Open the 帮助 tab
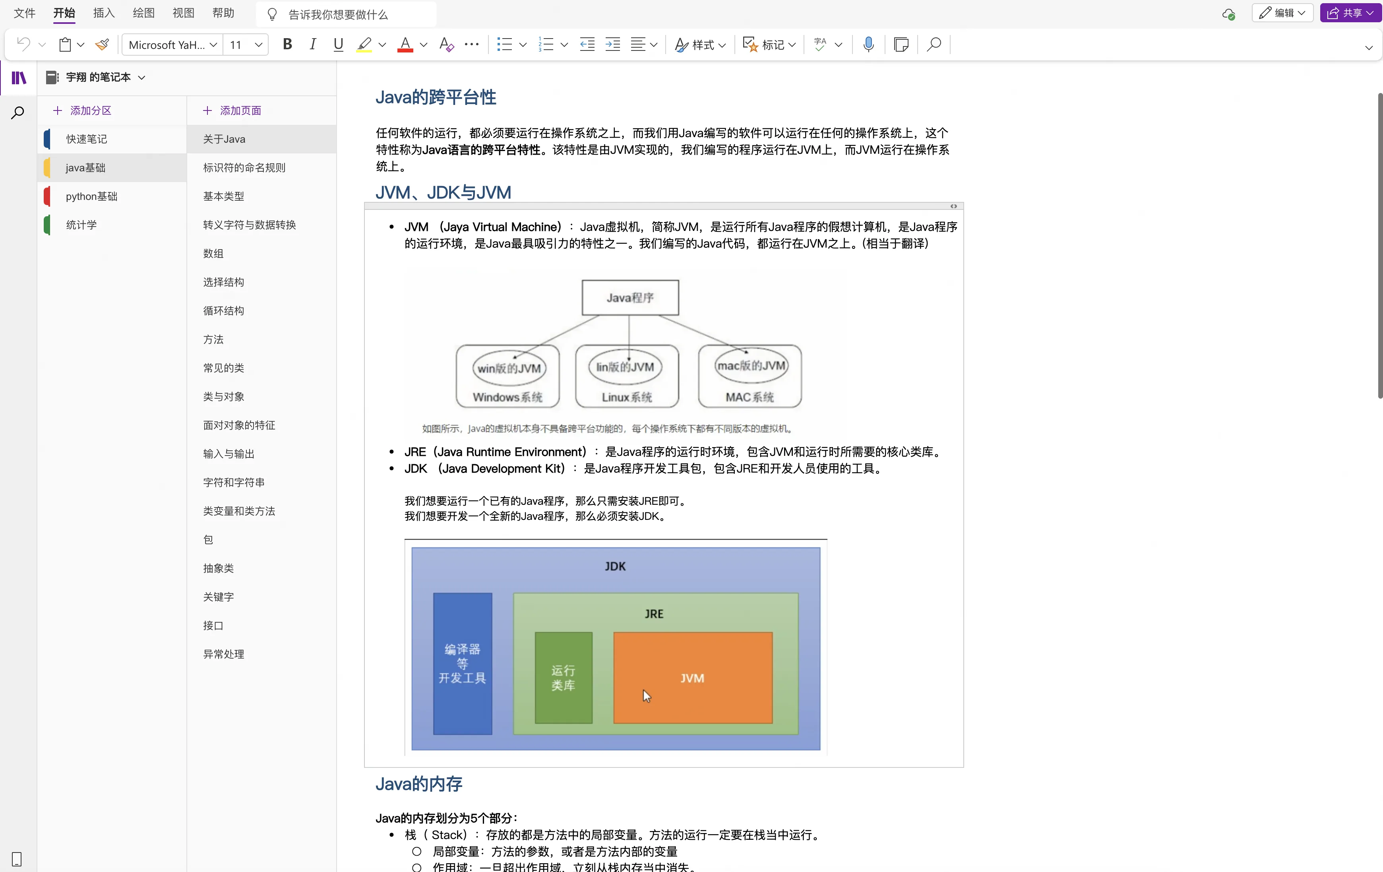The width and height of the screenshot is (1383, 872). click(x=223, y=13)
